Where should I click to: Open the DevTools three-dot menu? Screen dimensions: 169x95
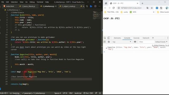(x=168, y=38)
